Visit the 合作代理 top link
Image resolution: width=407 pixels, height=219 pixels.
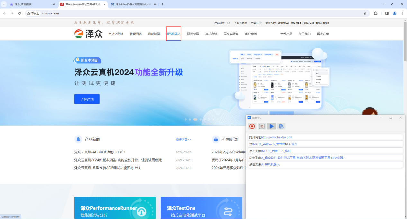tap(271, 23)
